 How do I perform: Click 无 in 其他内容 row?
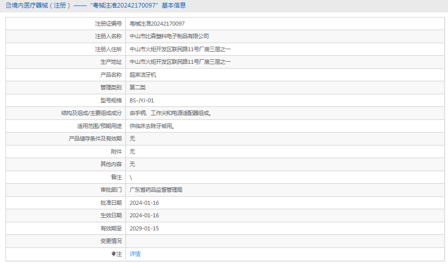pos(132,164)
